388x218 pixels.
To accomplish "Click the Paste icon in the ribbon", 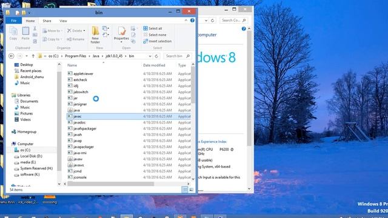I will [x=25, y=33].
